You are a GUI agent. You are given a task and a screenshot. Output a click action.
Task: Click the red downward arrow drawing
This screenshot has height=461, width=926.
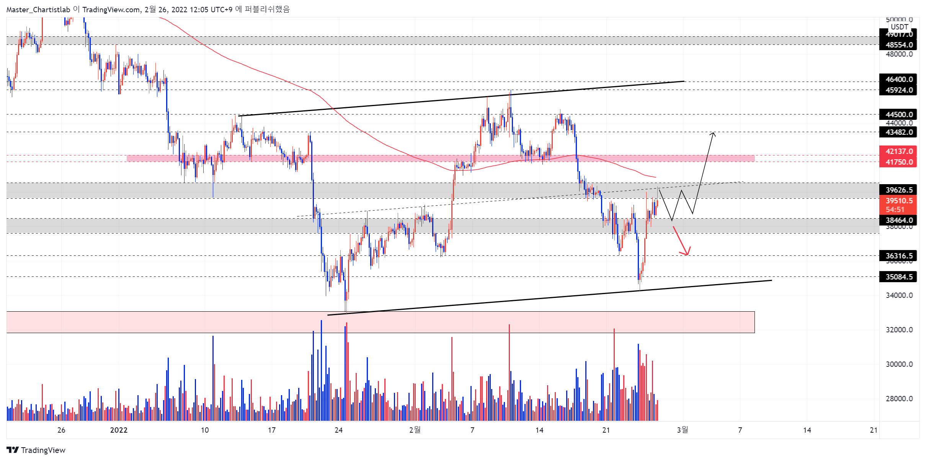tap(681, 240)
